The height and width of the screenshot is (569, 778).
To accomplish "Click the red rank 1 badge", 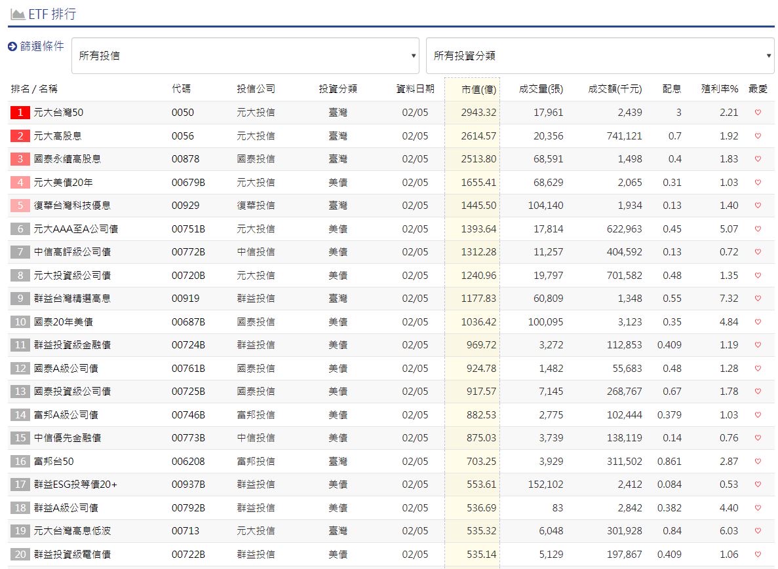I will 20,113.
